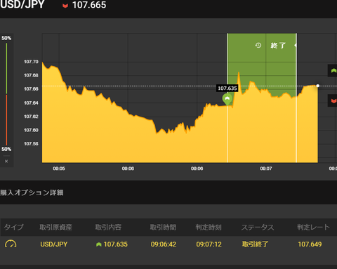Click the 判定時刻 column header
This screenshot has height=269, width=337.
(x=209, y=227)
